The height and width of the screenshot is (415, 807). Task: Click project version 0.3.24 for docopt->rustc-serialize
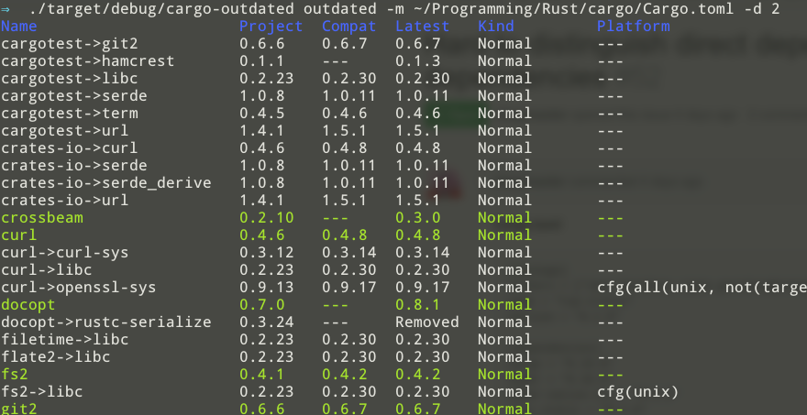pyautogui.click(x=267, y=323)
